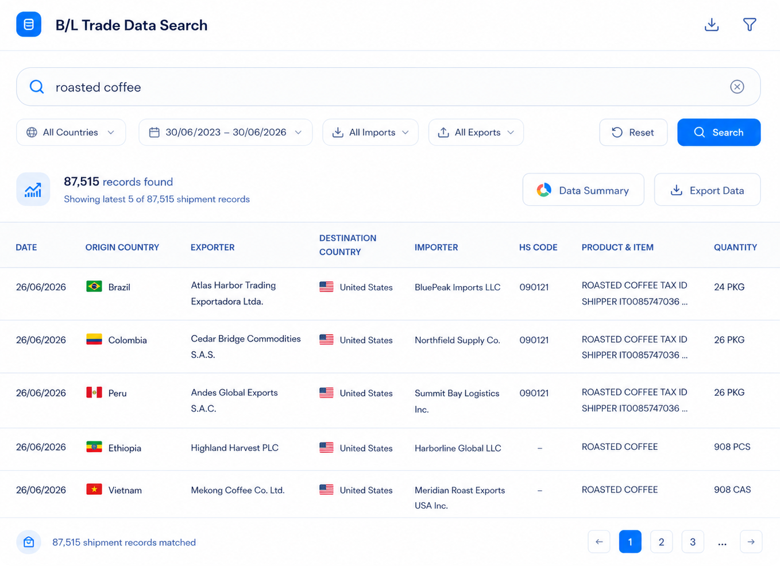Click the Export Data button
This screenshot has height=566, width=780.
pyautogui.click(x=708, y=190)
